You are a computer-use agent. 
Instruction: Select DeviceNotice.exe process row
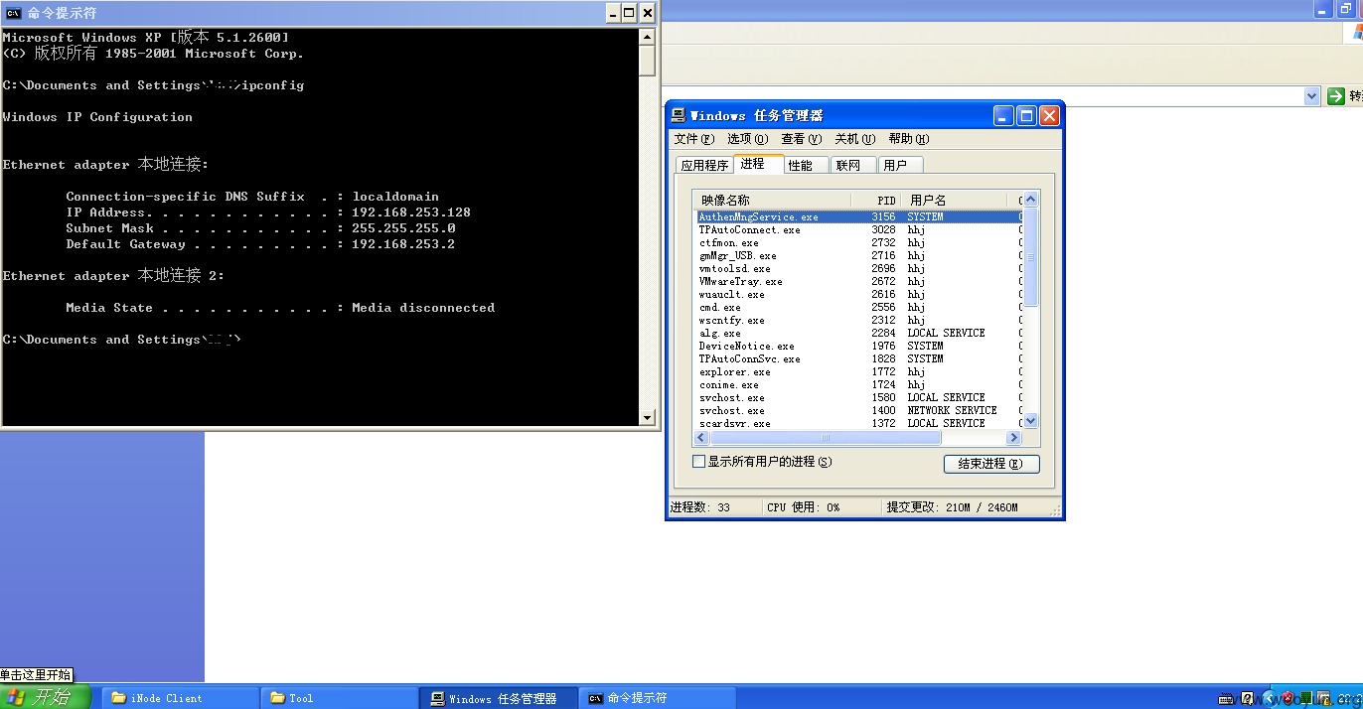[858, 346]
